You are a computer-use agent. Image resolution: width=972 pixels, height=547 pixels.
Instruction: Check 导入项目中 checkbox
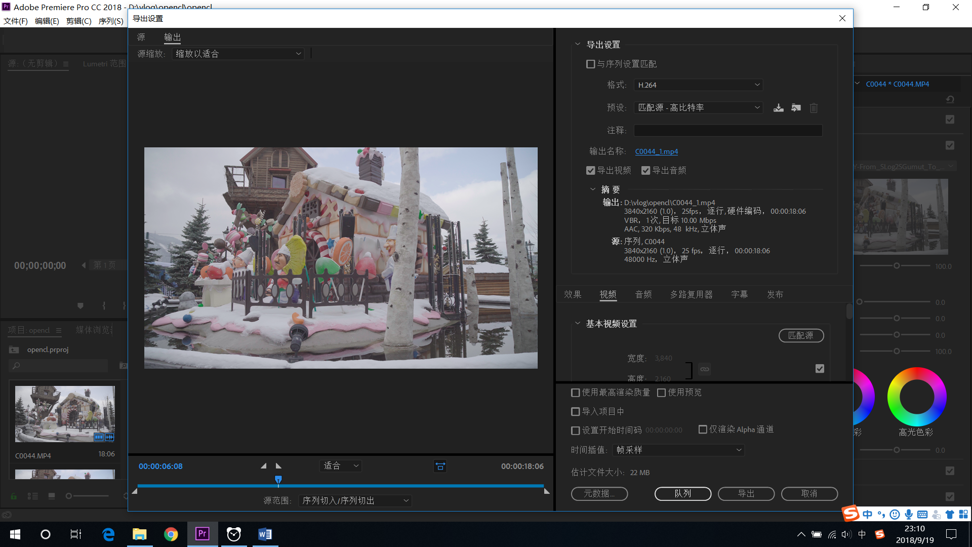[x=575, y=412]
